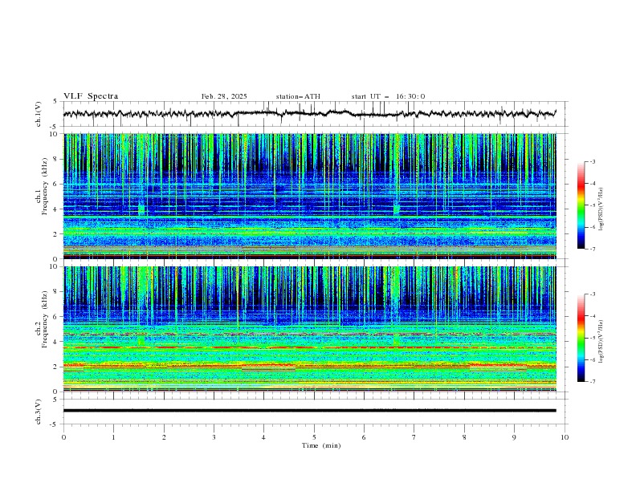The width and height of the screenshot is (636, 491).
Task: Click the upper PSD color scale bar
Action: point(581,205)
